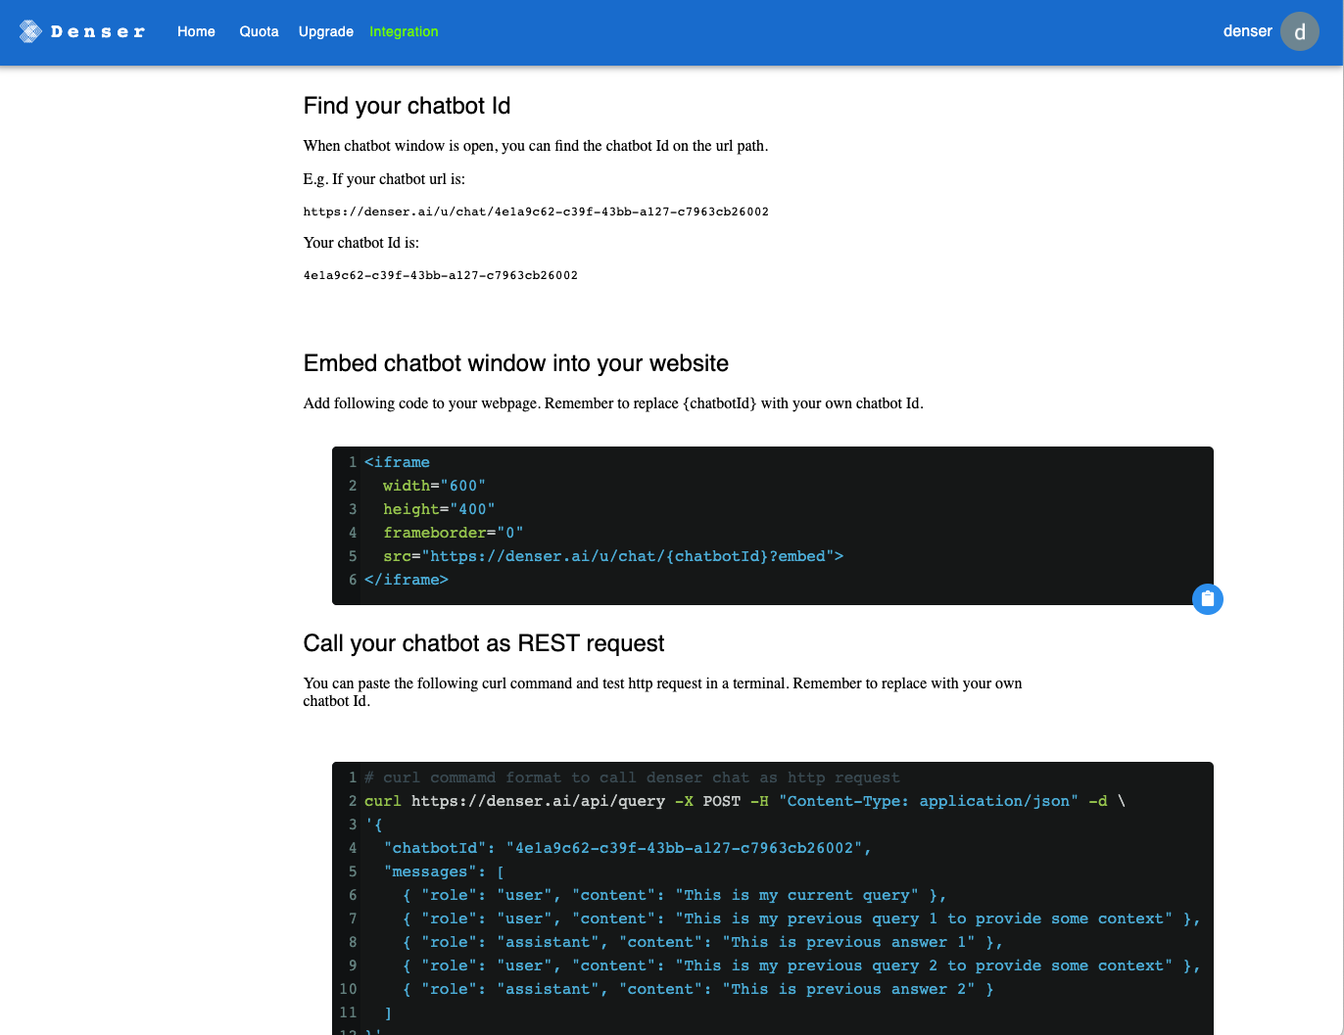Click the 'denser' username label
This screenshot has height=1035, width=1344.
[1247, 31]
